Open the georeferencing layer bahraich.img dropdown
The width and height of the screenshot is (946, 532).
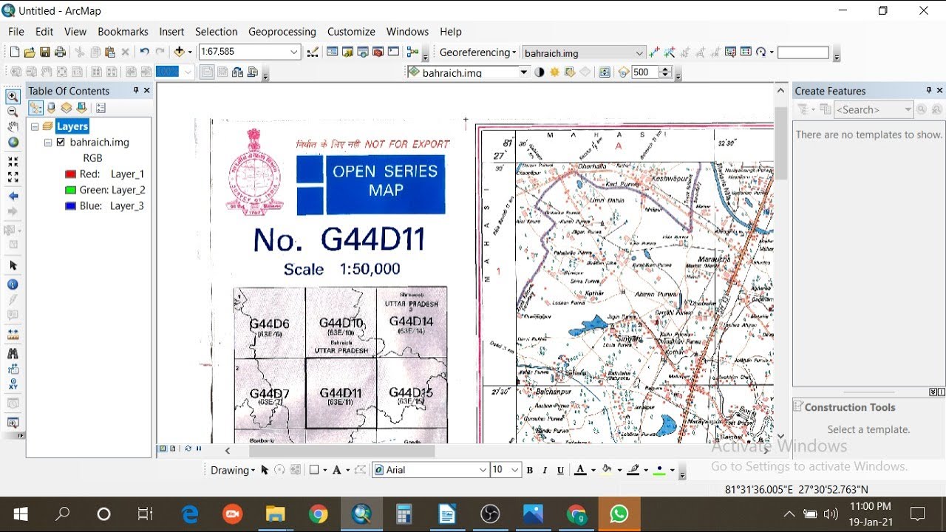(x=640, y=52)
